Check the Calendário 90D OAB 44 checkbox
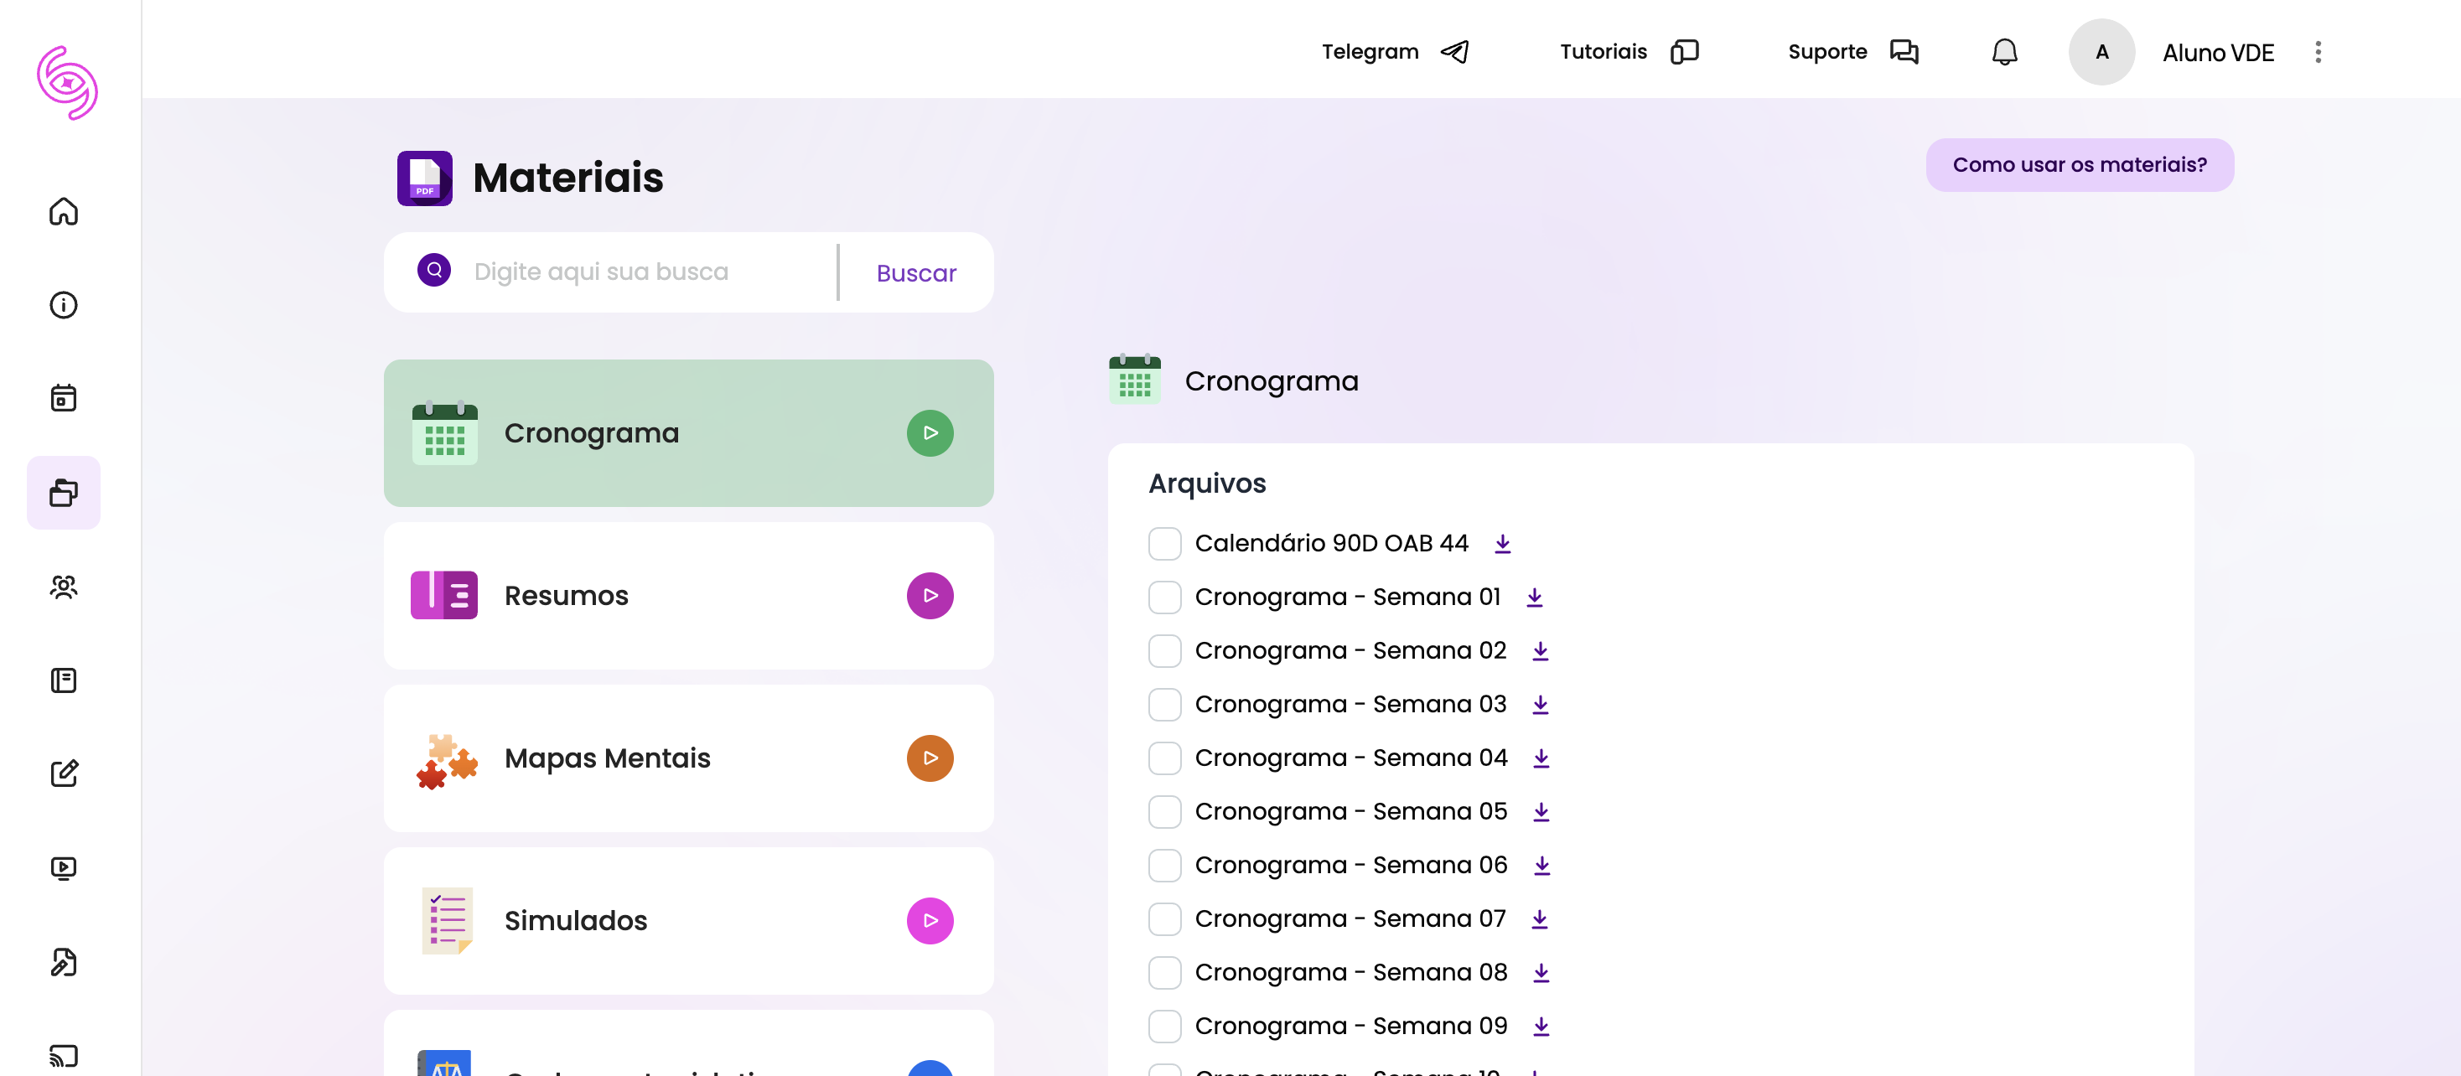2461x1076 pixels. pyautogui.click(x=1163, y=543)
